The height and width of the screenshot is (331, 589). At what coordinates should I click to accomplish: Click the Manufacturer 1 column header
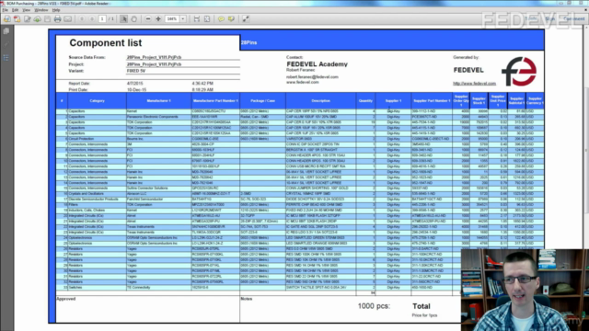[158, 101]
